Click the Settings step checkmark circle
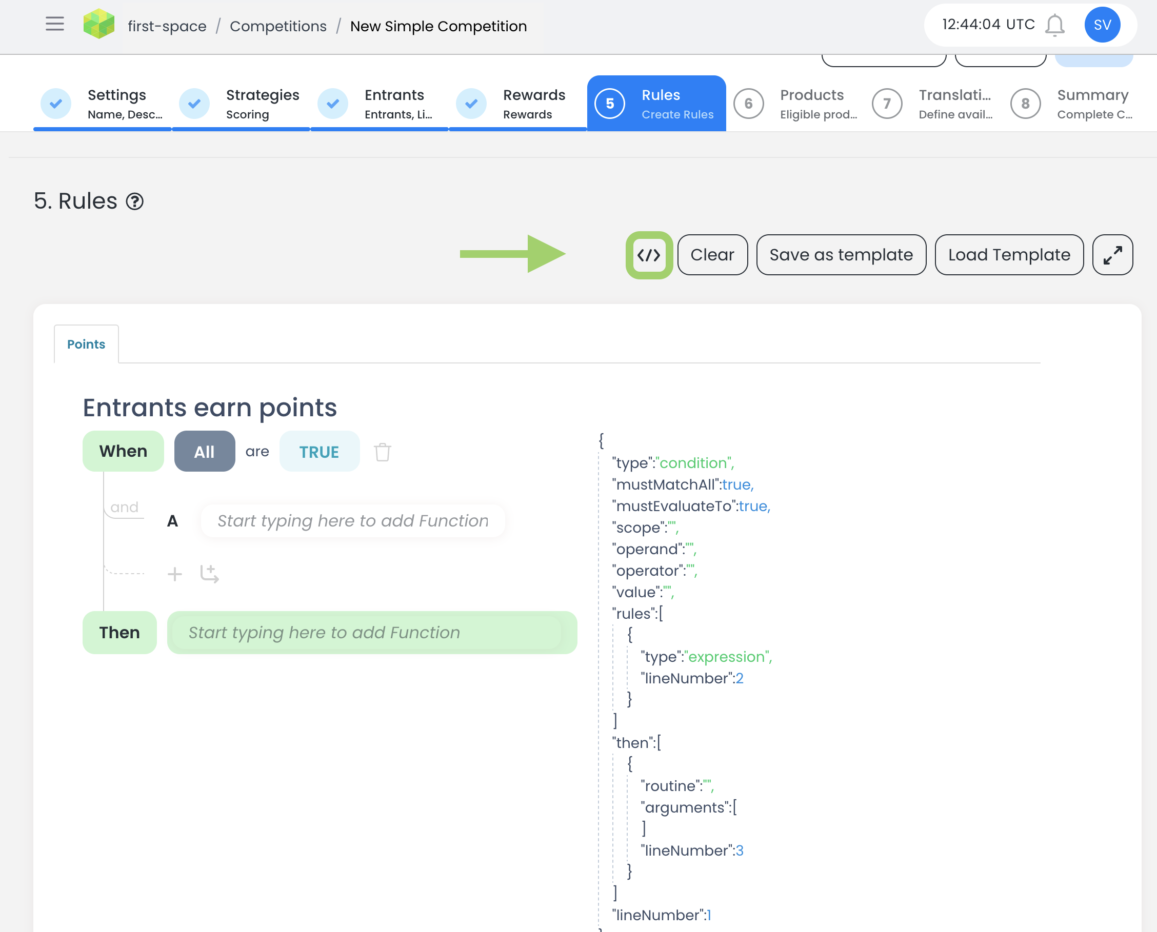Screen dimensions: 1157x932 point(56,104)
